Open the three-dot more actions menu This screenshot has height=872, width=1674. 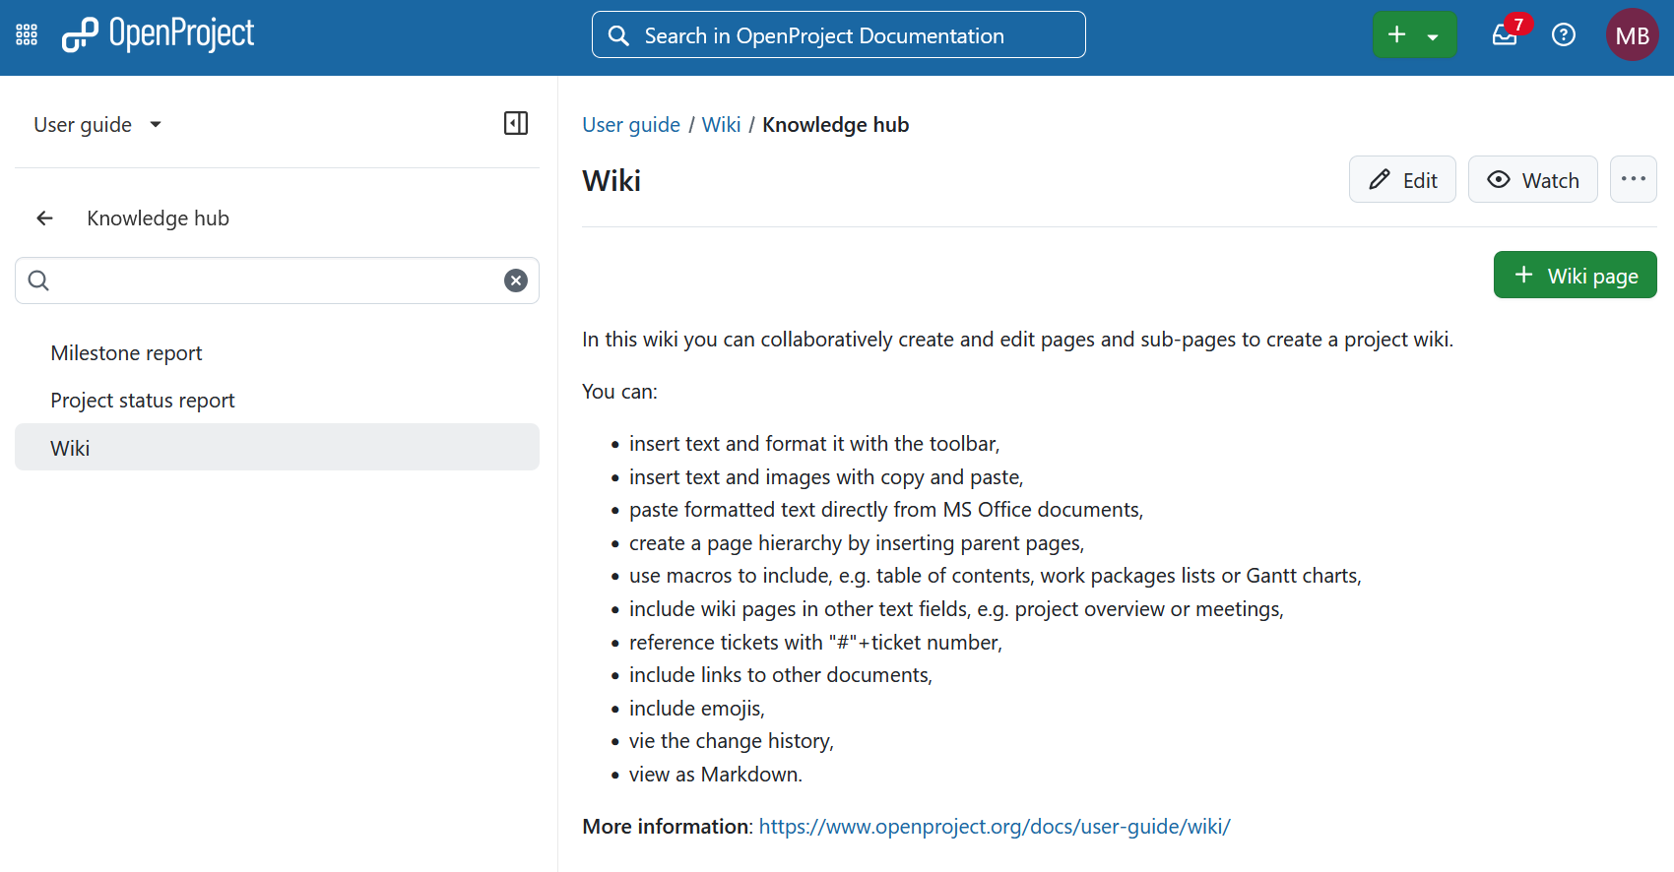click(x=1633, y=179)
